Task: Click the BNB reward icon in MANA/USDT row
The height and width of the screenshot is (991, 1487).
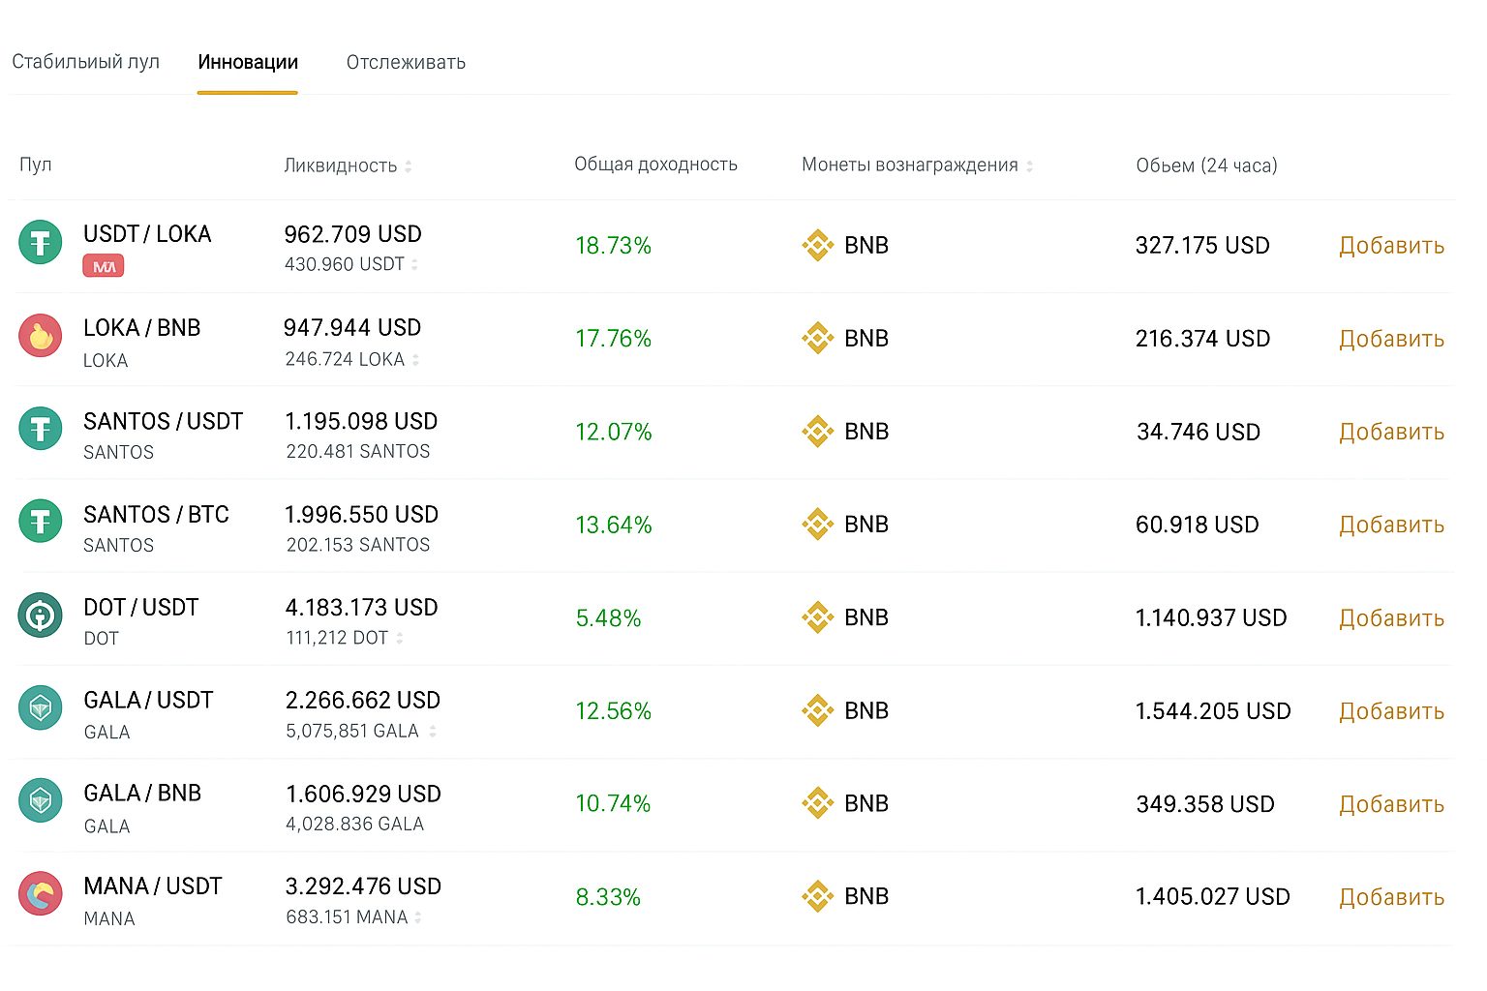Action: (818, 896)
